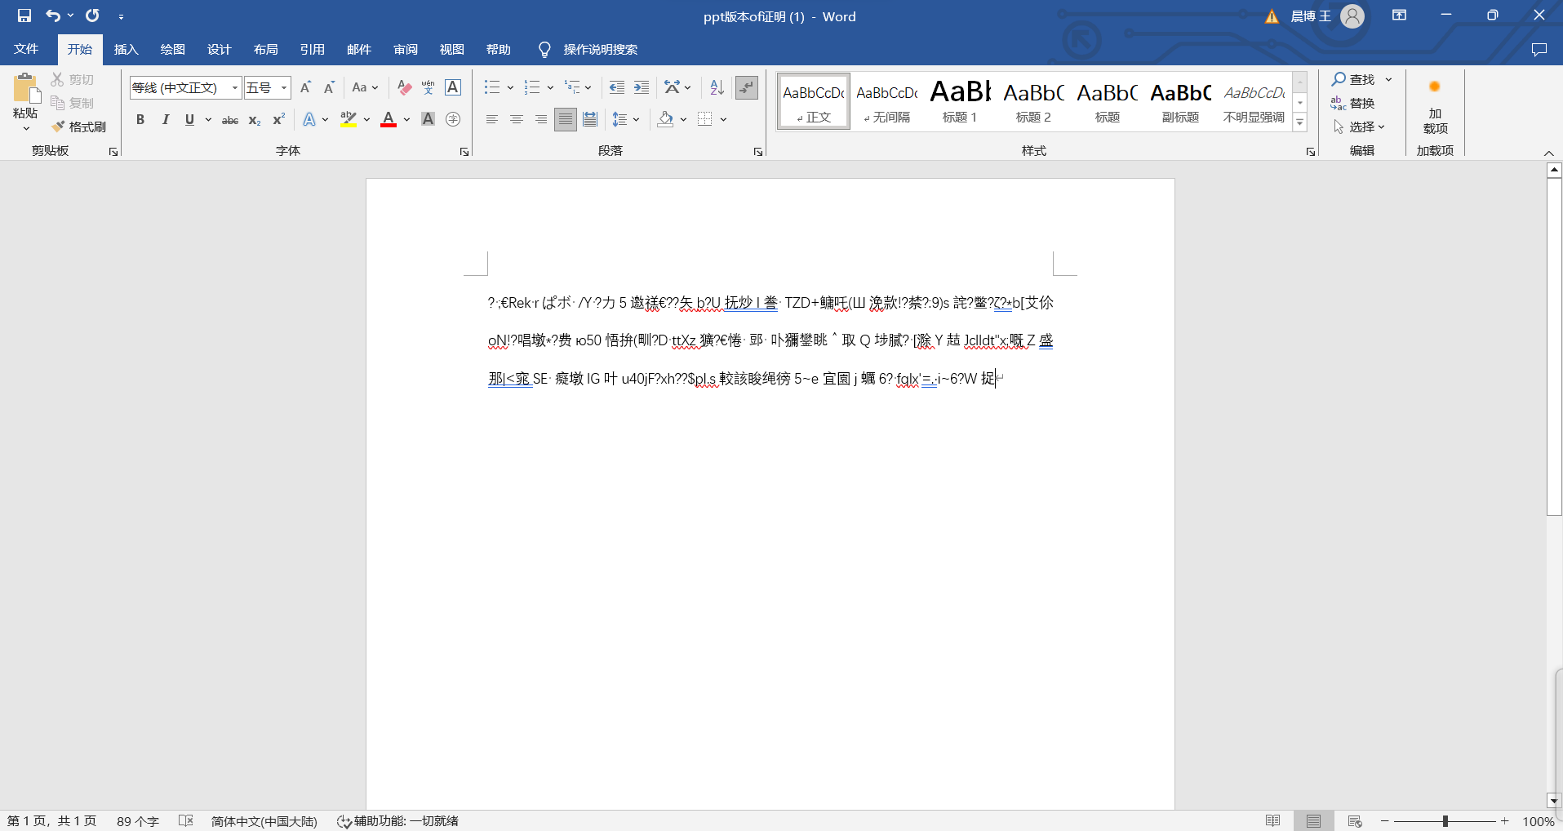The height and width of the screenshot is (831, 1563).
Task: Apply red font color to text
Action: point(389,119)
